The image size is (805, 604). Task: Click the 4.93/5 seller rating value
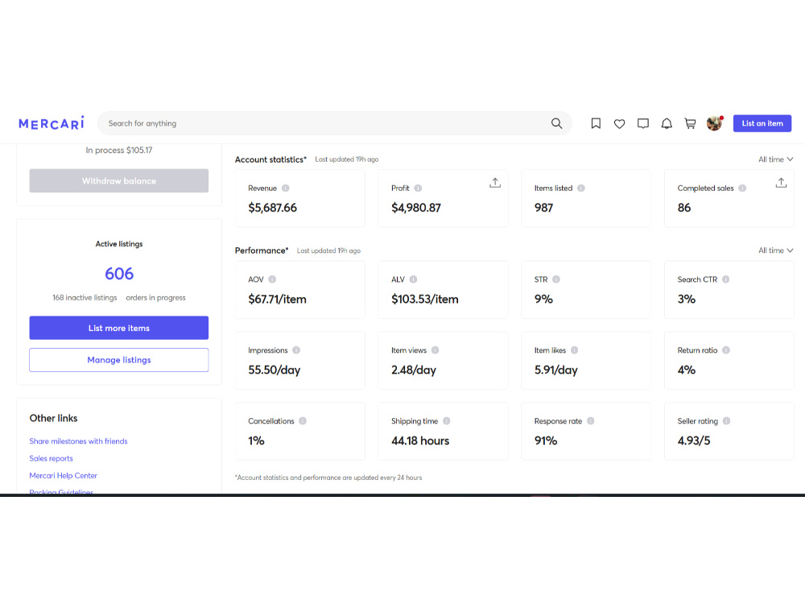(694, 441)
